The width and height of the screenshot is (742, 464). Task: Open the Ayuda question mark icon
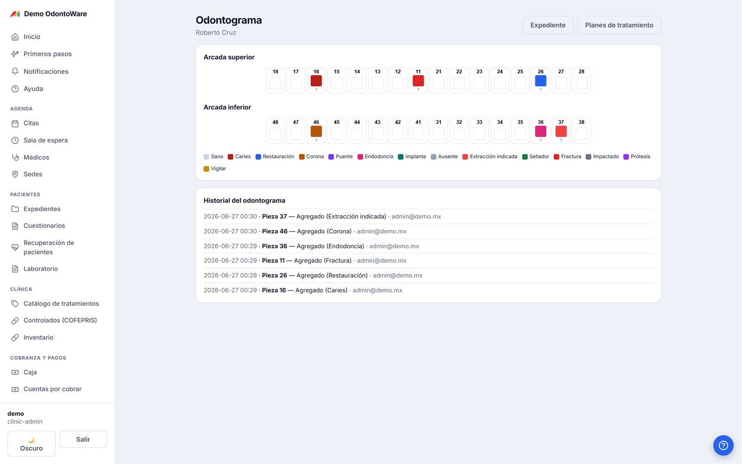(15, 89)
